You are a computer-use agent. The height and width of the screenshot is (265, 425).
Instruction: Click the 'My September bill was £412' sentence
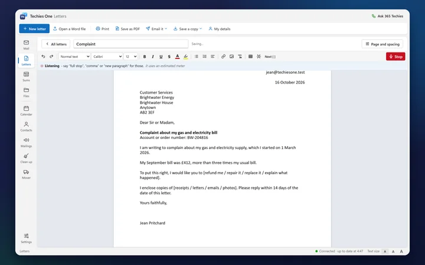(x=198, y=163)
